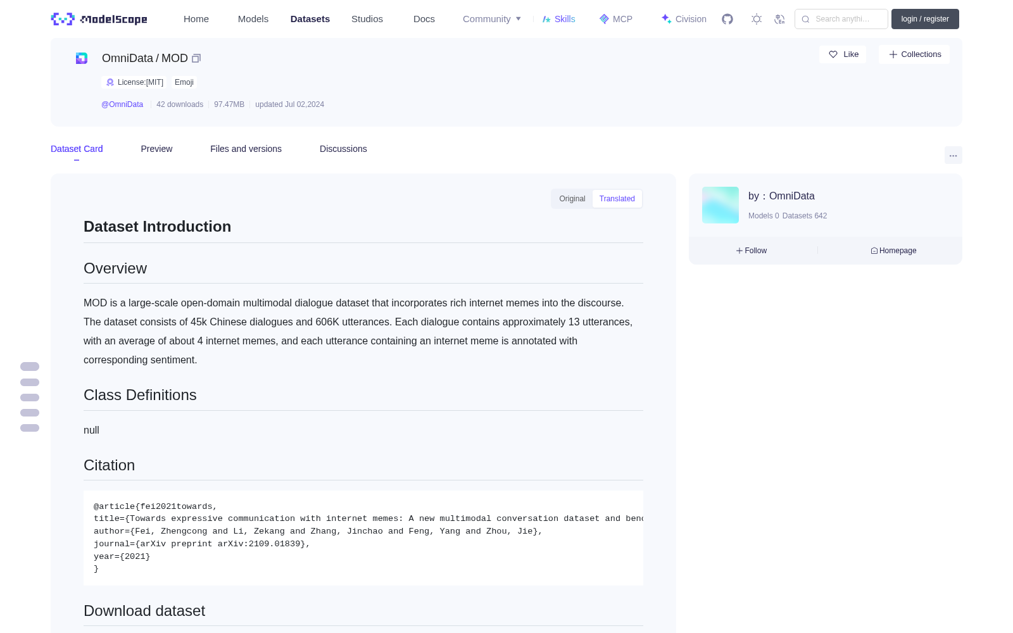The height and width of the screenshot is (633, 1013).
Task: Toggle the light/dark theme sun icon
Action: coord(757,19)
